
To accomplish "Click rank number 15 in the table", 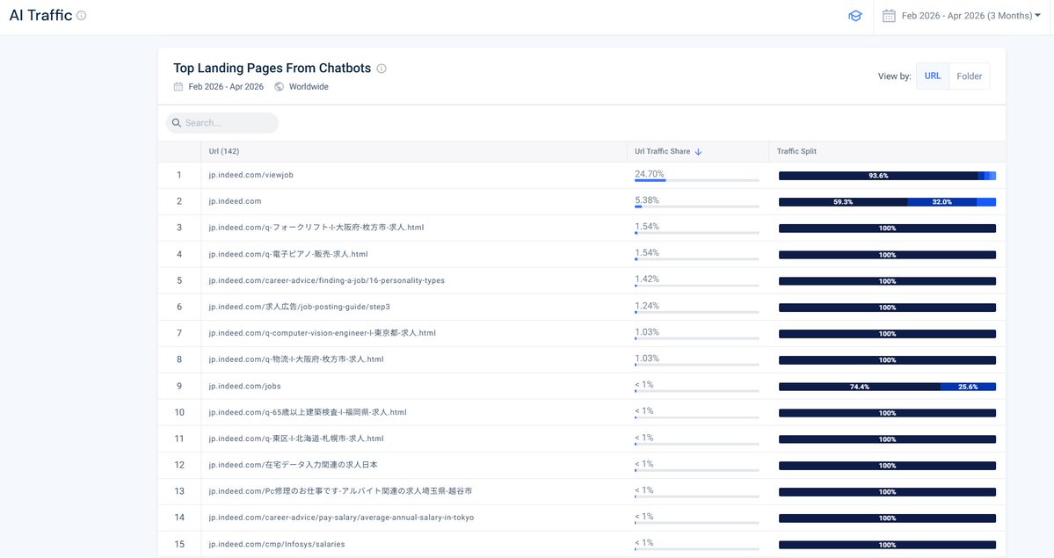I will click(178, 544).
